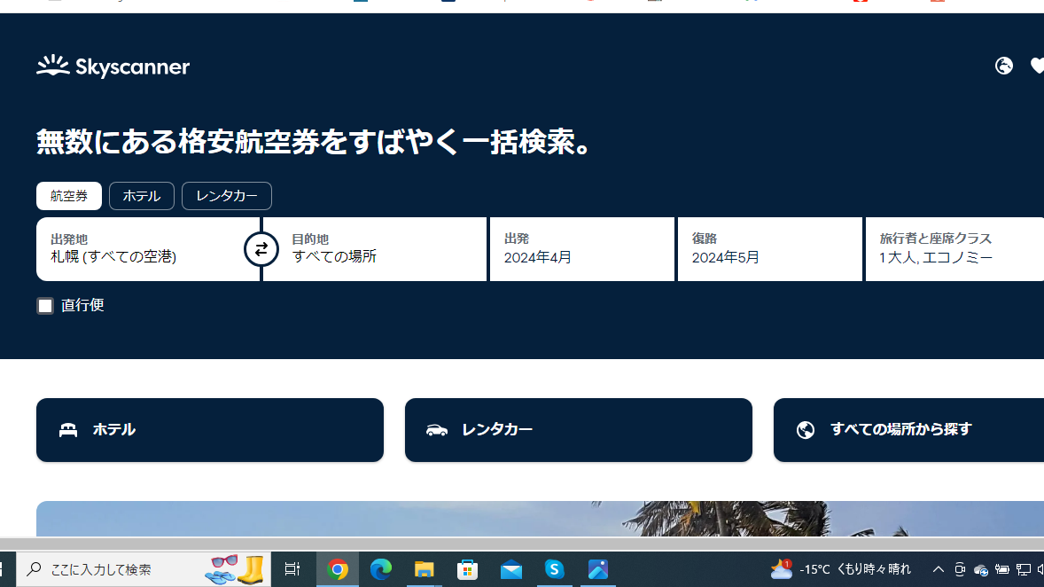Switch to the レンタカー tab
This screenshot has height=587, width=1044.
click(x=227, y=196)
